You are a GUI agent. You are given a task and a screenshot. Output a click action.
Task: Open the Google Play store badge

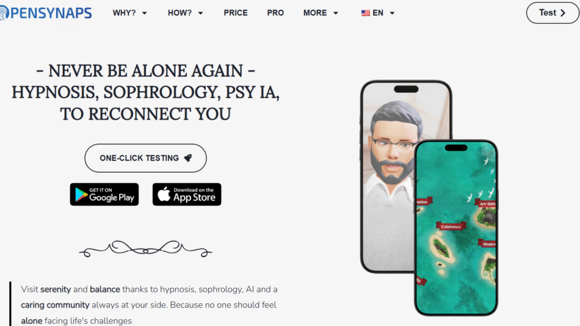pyautogui.click(x=104, y=194)
